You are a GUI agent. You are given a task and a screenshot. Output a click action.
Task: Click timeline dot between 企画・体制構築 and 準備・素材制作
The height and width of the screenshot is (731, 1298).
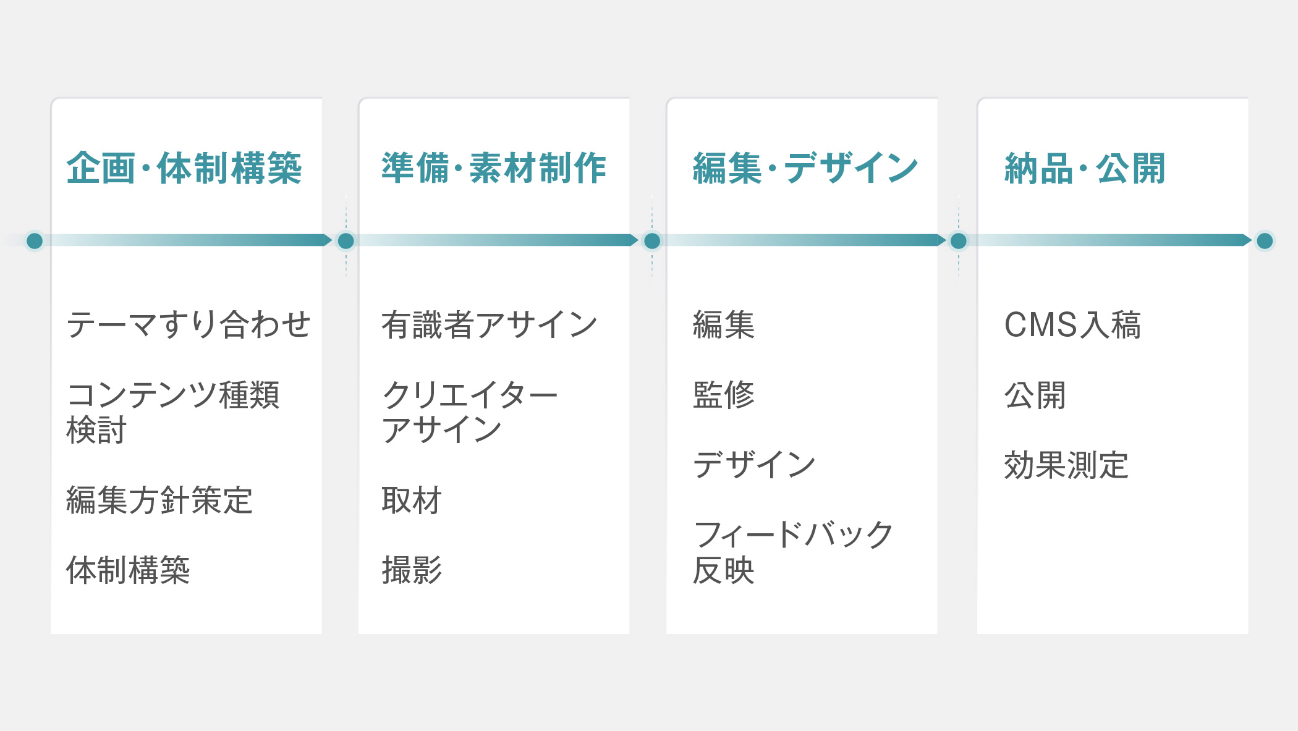(x=346, y=240)
